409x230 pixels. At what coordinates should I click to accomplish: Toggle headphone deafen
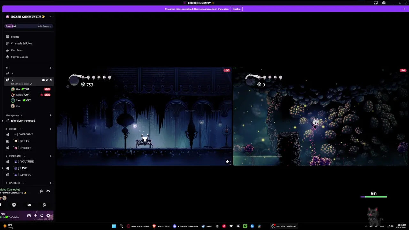pyautogui.click(x=42, y=216)
